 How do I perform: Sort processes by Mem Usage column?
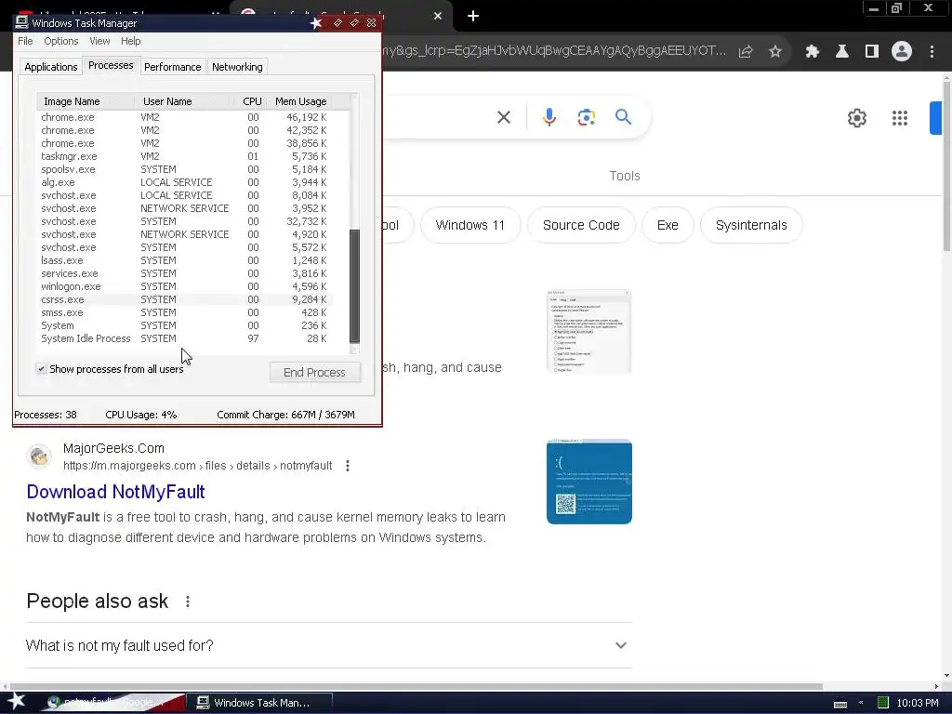[x=300, y=101]
